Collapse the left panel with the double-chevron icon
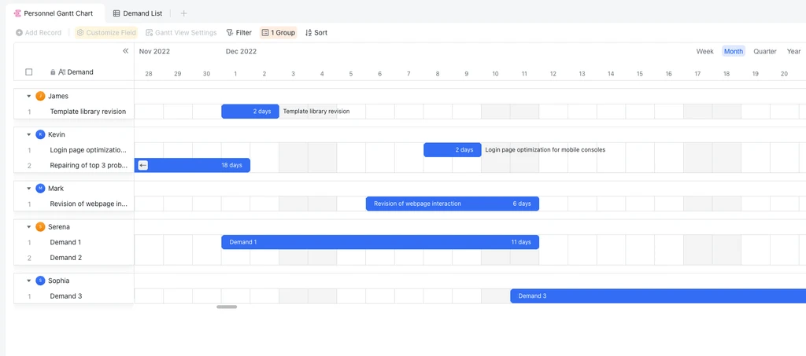 tap(125, 51)
